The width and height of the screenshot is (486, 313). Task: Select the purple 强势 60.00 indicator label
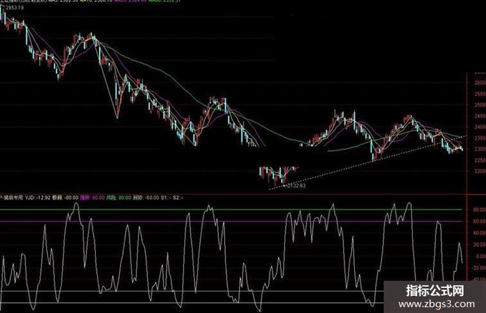click(x=92, y=197)
